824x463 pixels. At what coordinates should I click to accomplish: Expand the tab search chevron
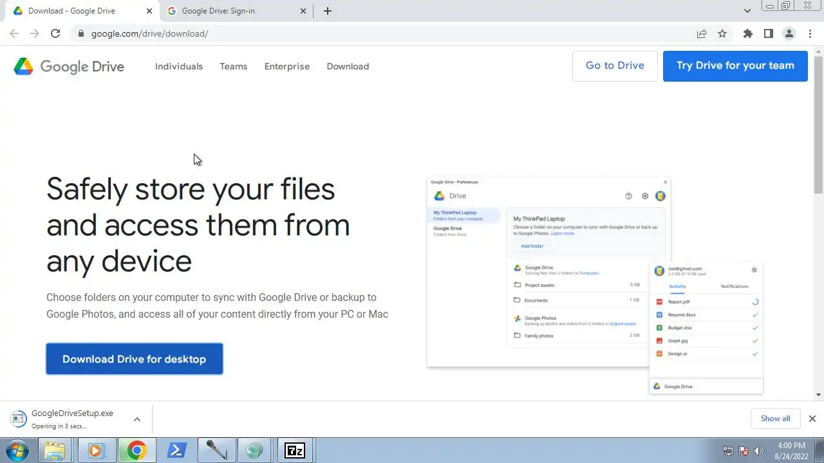pyautogui.click(x=747, y=11)
